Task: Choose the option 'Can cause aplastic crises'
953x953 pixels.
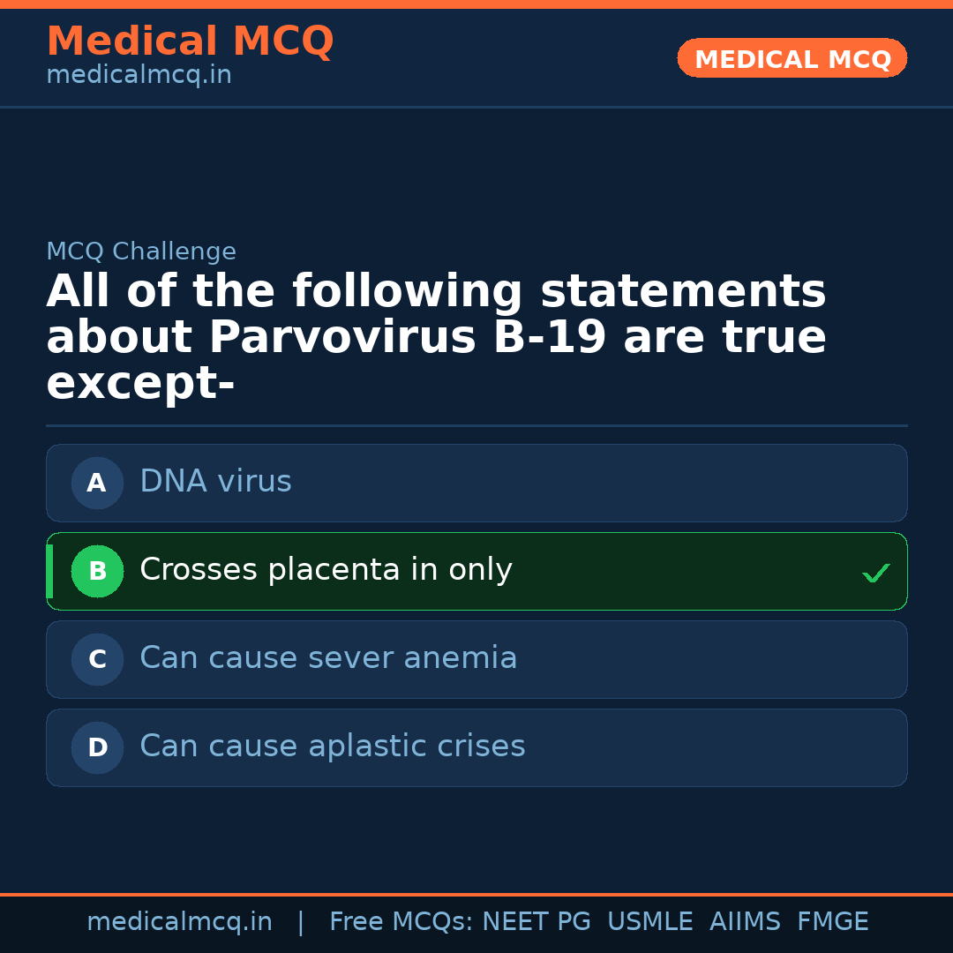Action: [332, 747]
